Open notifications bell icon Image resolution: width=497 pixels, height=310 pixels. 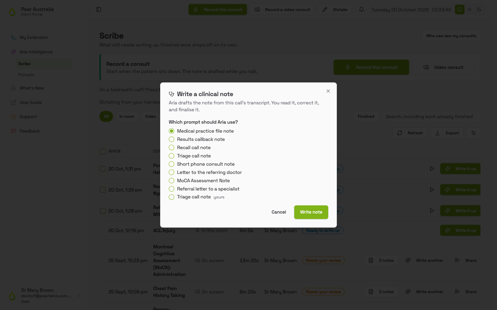tap(361, 10)
